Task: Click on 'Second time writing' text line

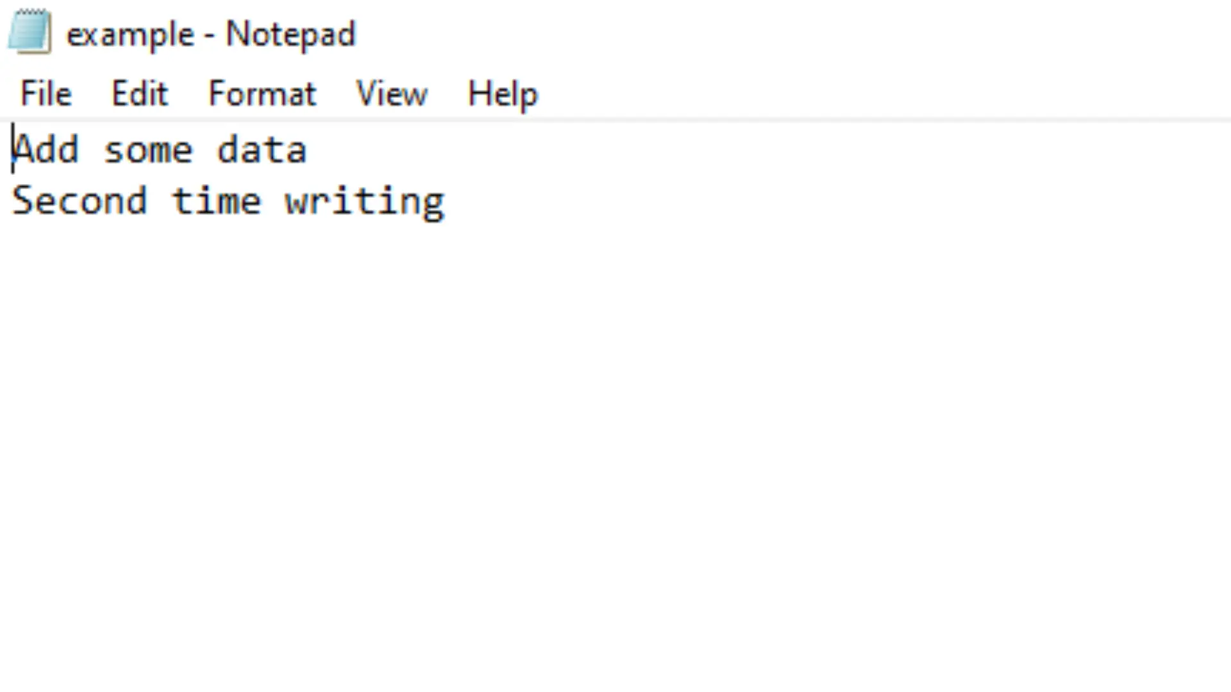Action: 228,199
